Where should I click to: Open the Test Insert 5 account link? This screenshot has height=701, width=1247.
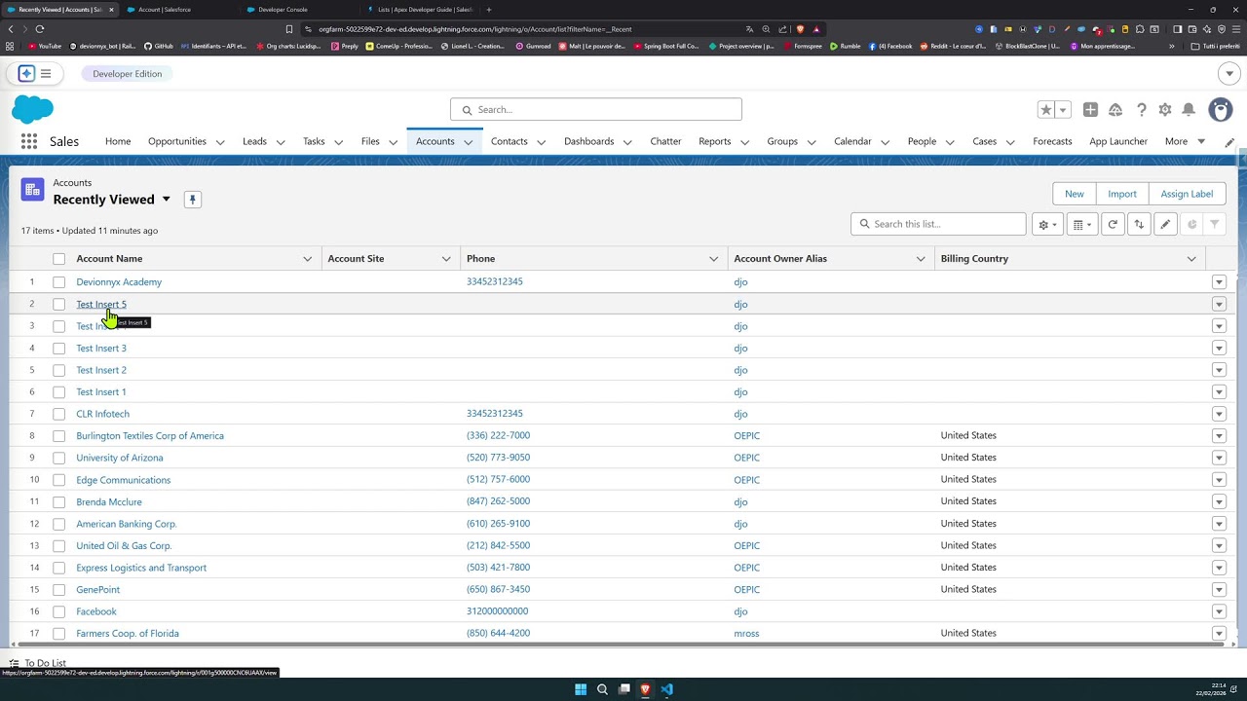[101, 305]
